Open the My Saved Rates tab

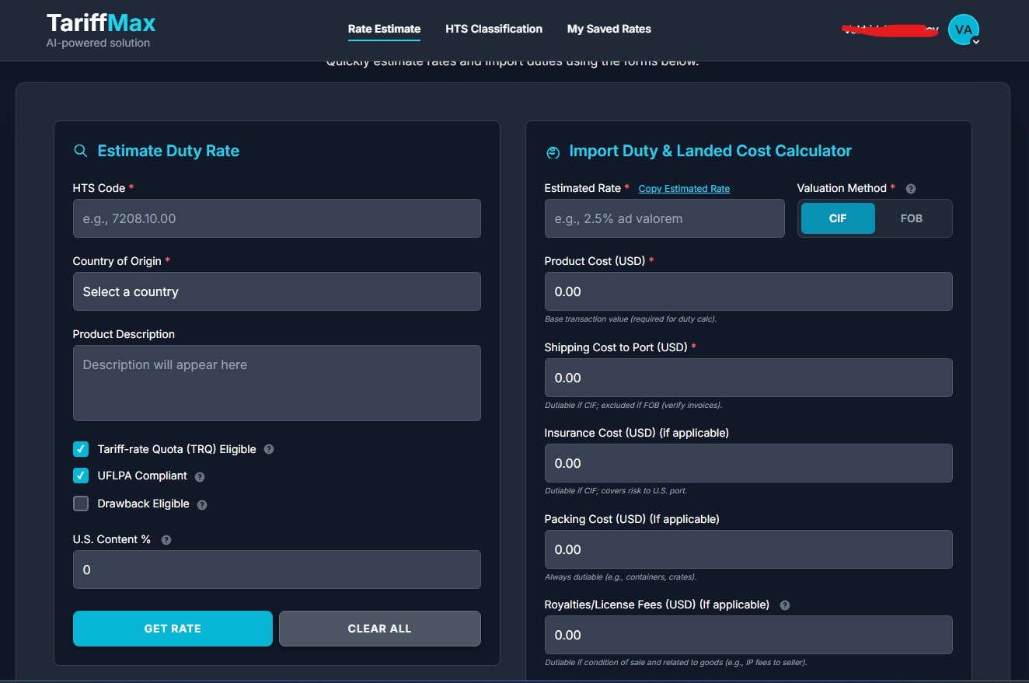pos(609,29)
